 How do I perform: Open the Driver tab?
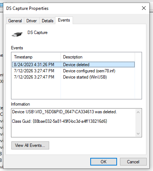[32, 21]
